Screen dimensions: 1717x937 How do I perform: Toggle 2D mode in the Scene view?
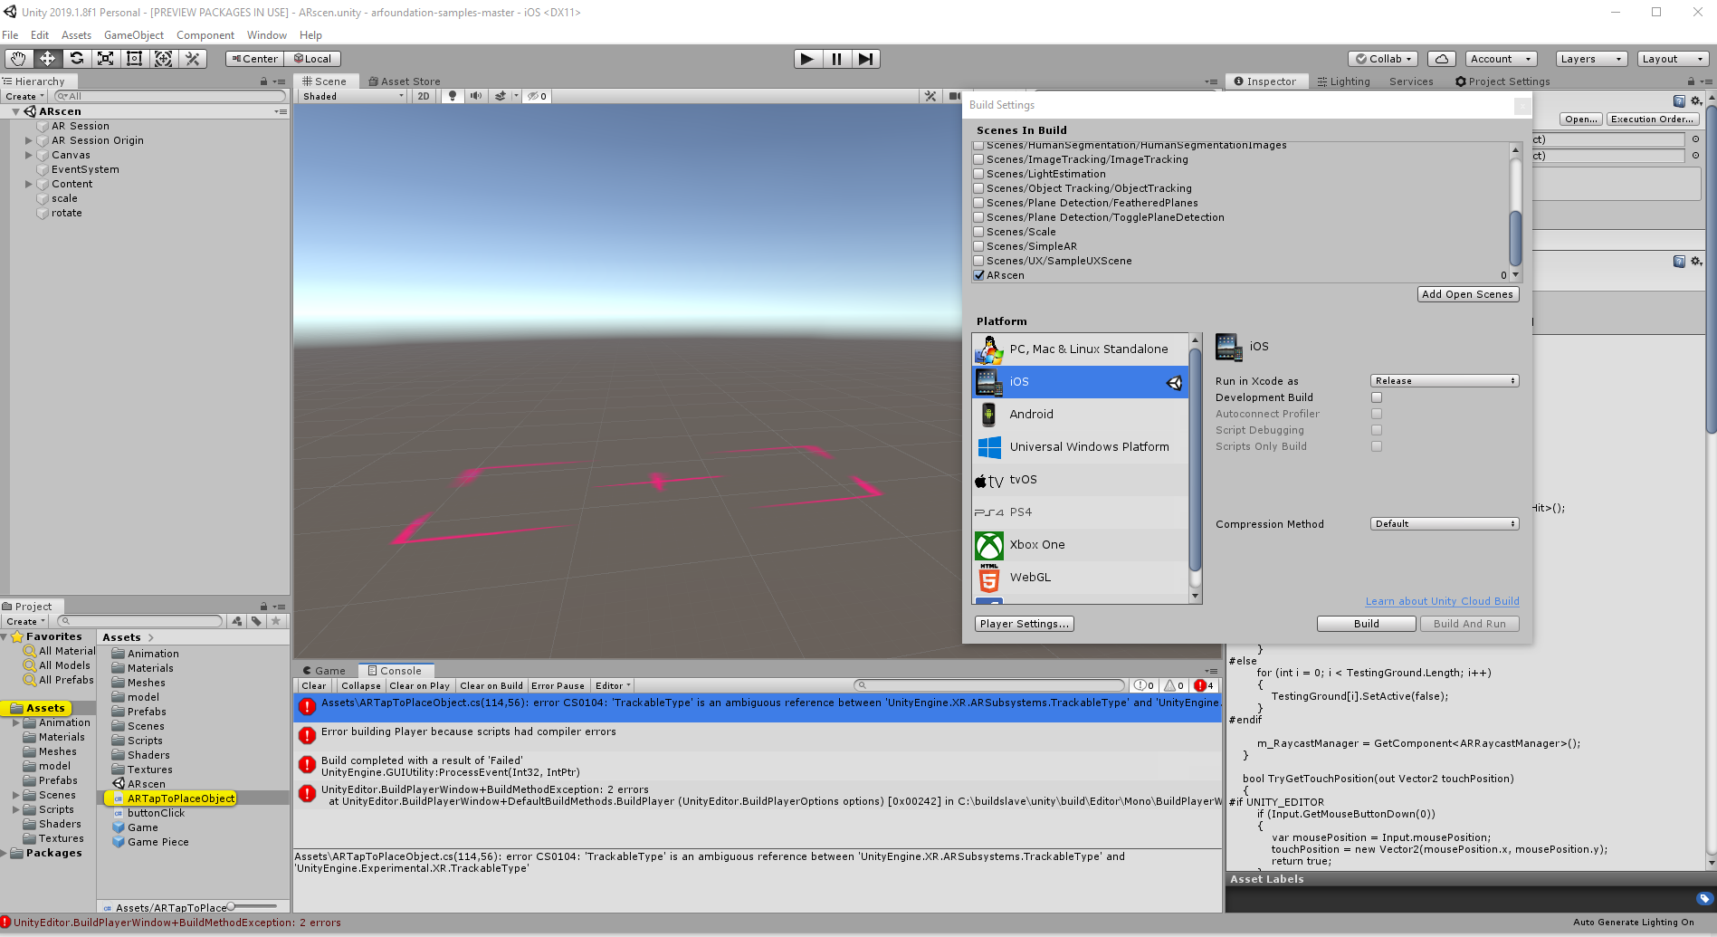423,96
